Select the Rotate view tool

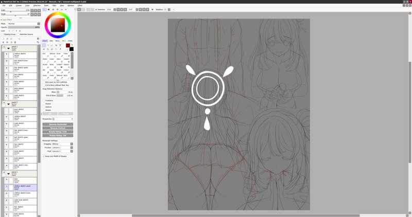(52, 49)
